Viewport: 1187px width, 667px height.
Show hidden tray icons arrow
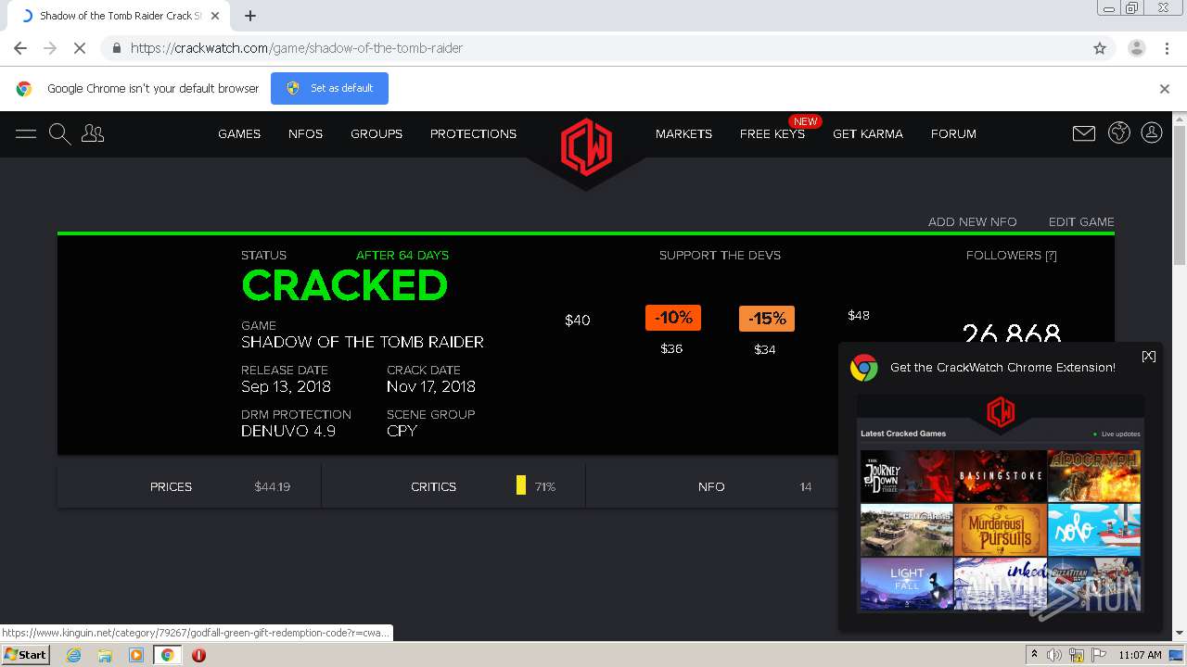coord(1035,655)
